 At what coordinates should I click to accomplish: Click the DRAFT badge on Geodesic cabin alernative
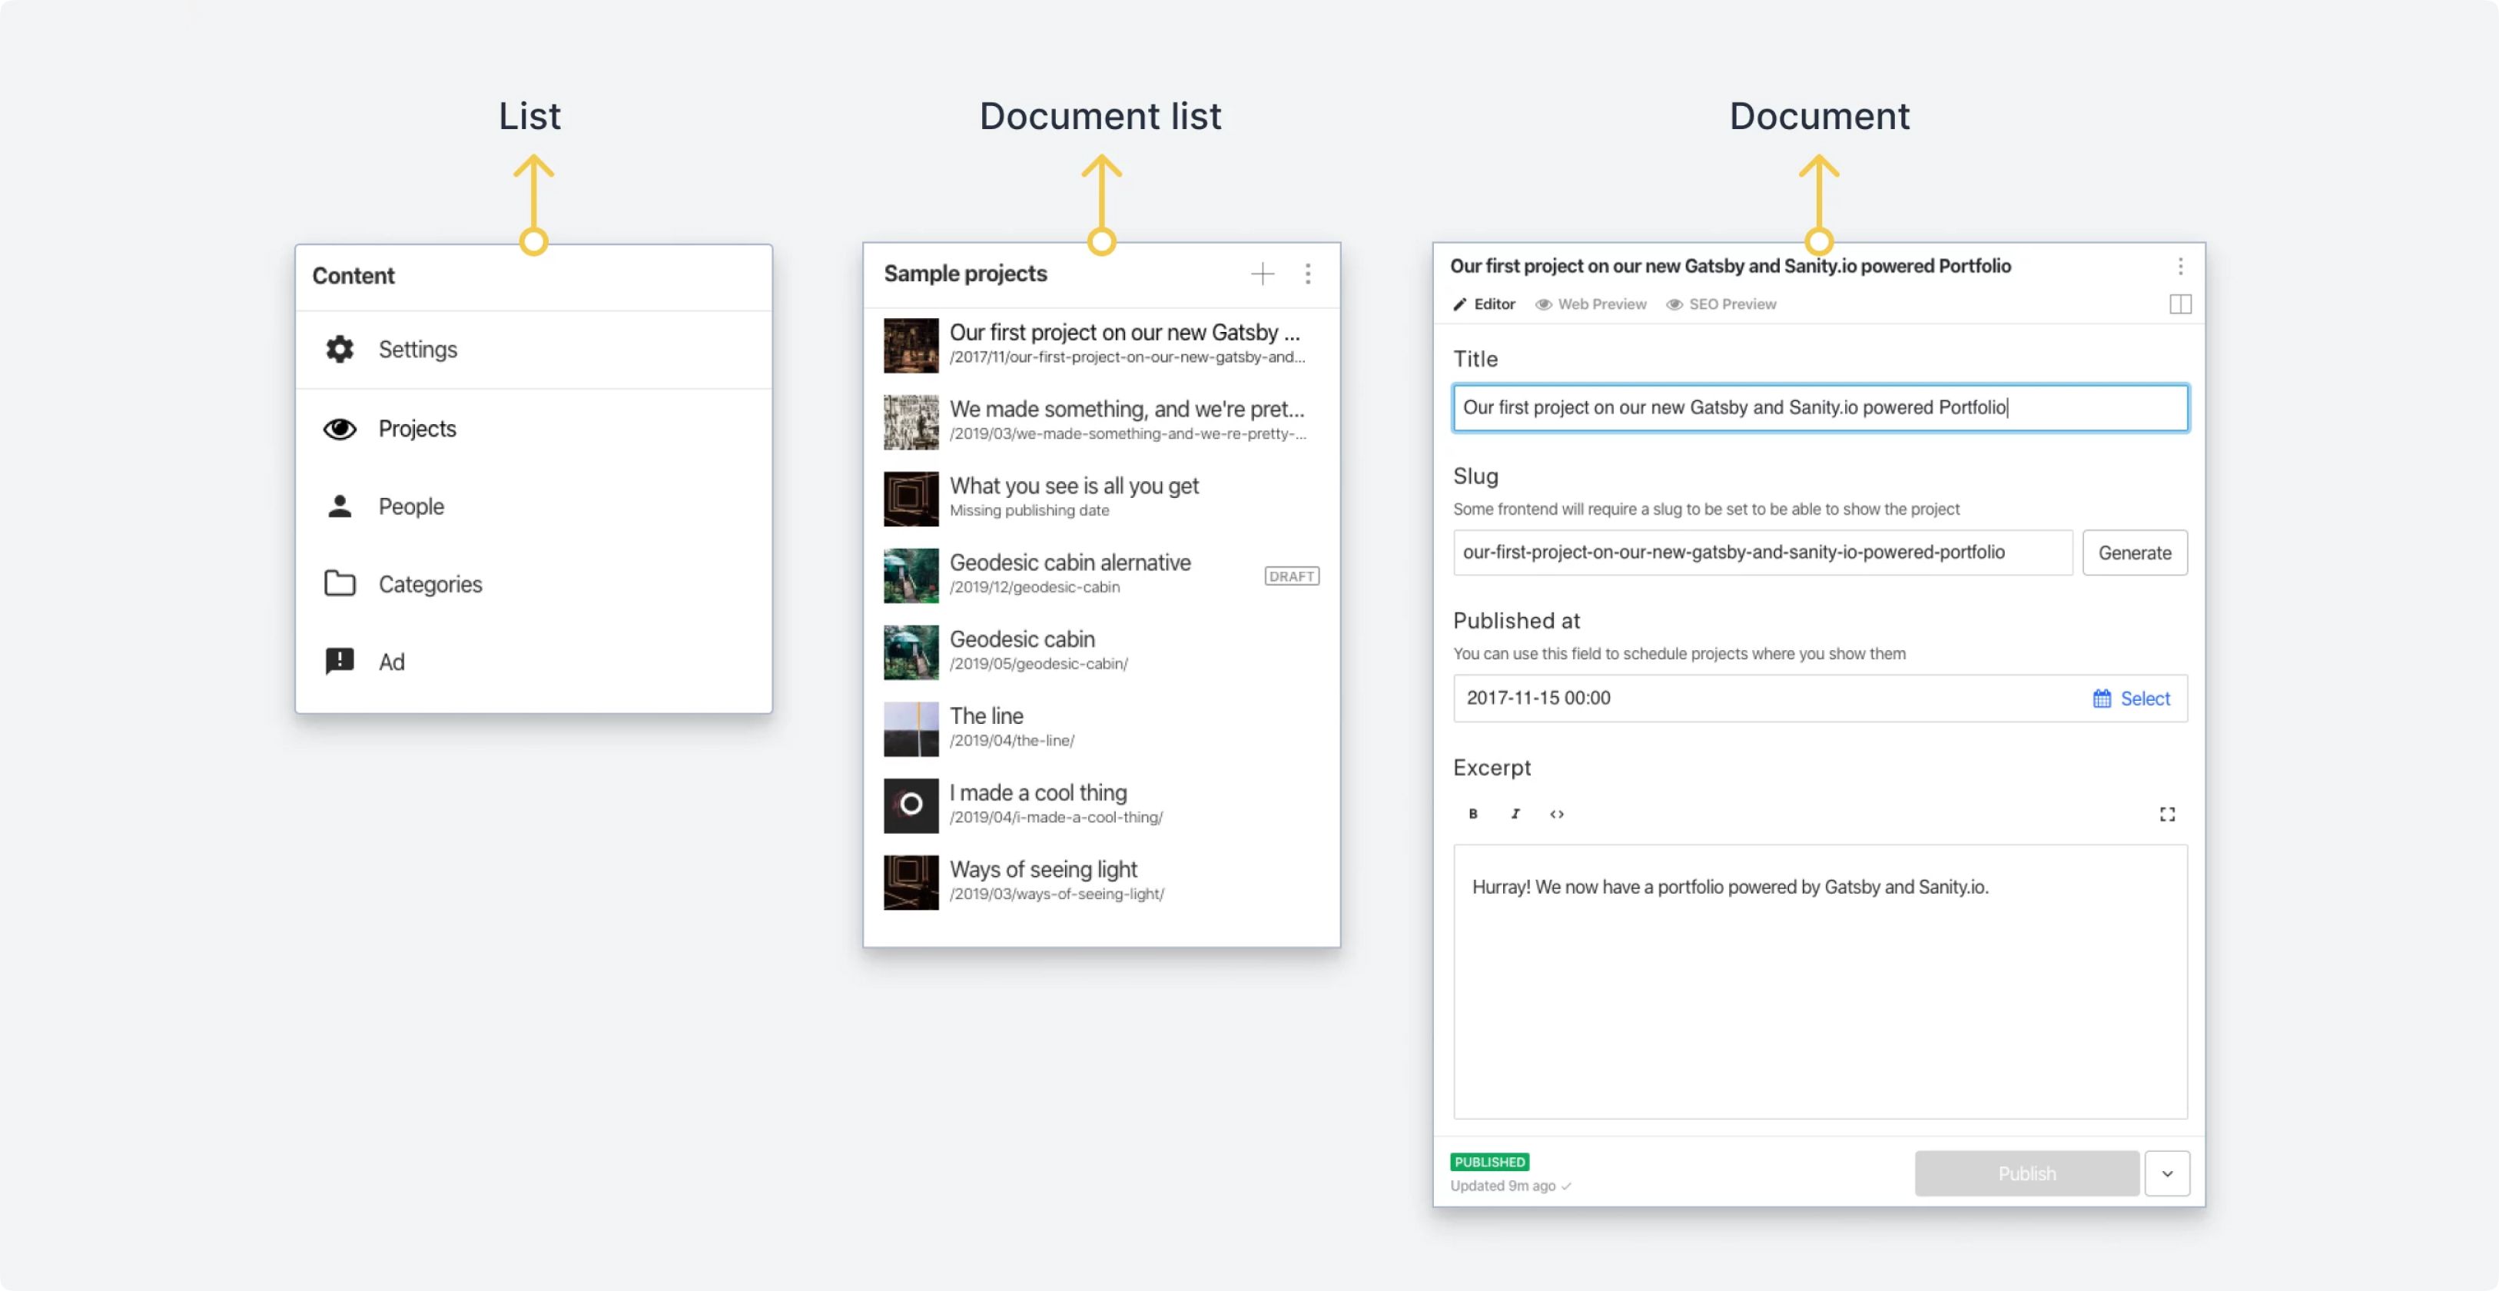click(1291, 576)
